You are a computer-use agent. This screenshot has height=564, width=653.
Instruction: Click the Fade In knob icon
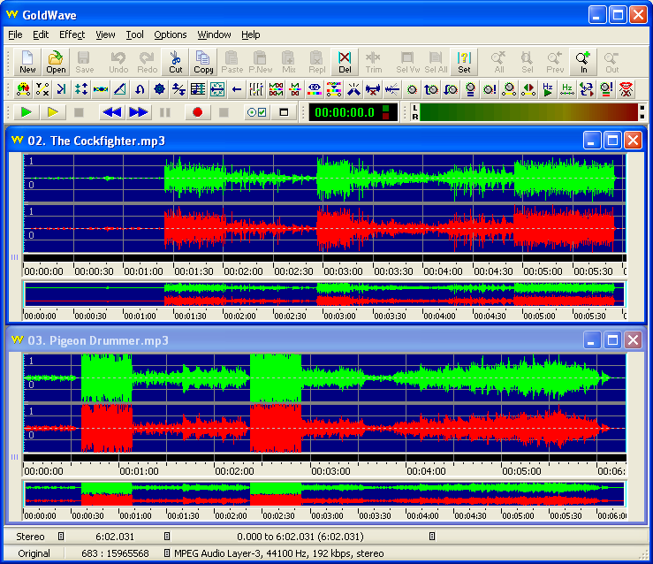coord(431,89)
